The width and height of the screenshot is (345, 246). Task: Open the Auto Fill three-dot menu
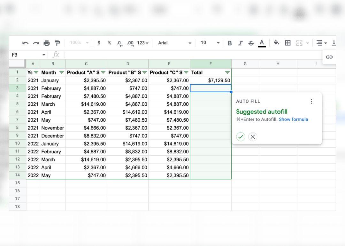pos(311,101)
